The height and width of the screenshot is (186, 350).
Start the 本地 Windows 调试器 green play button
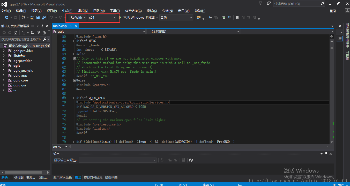[120, 17]
